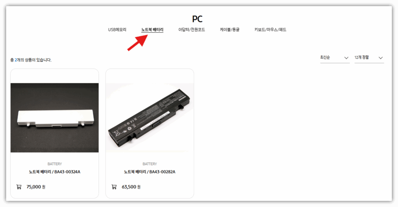Add 노트북 배터리 BA43-00324A to cart icon
398x207 pixels.
[19, 187]
